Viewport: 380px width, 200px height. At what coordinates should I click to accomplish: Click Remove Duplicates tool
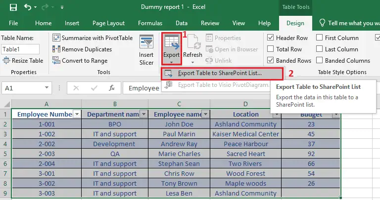pos(84,49)
